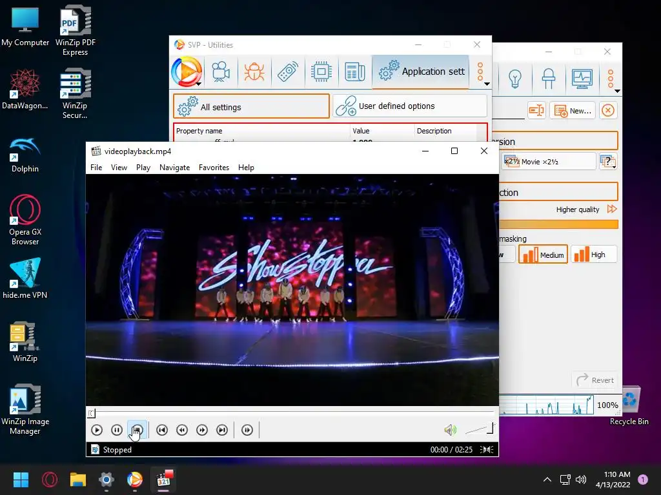Open the File menu in media player
The height and width of the screenshot is (495, 661).
point(96,168)
